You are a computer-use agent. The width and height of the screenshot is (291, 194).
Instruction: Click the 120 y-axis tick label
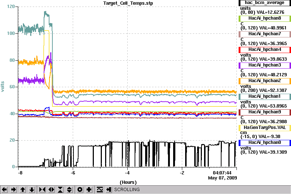[x=11, y=7]
